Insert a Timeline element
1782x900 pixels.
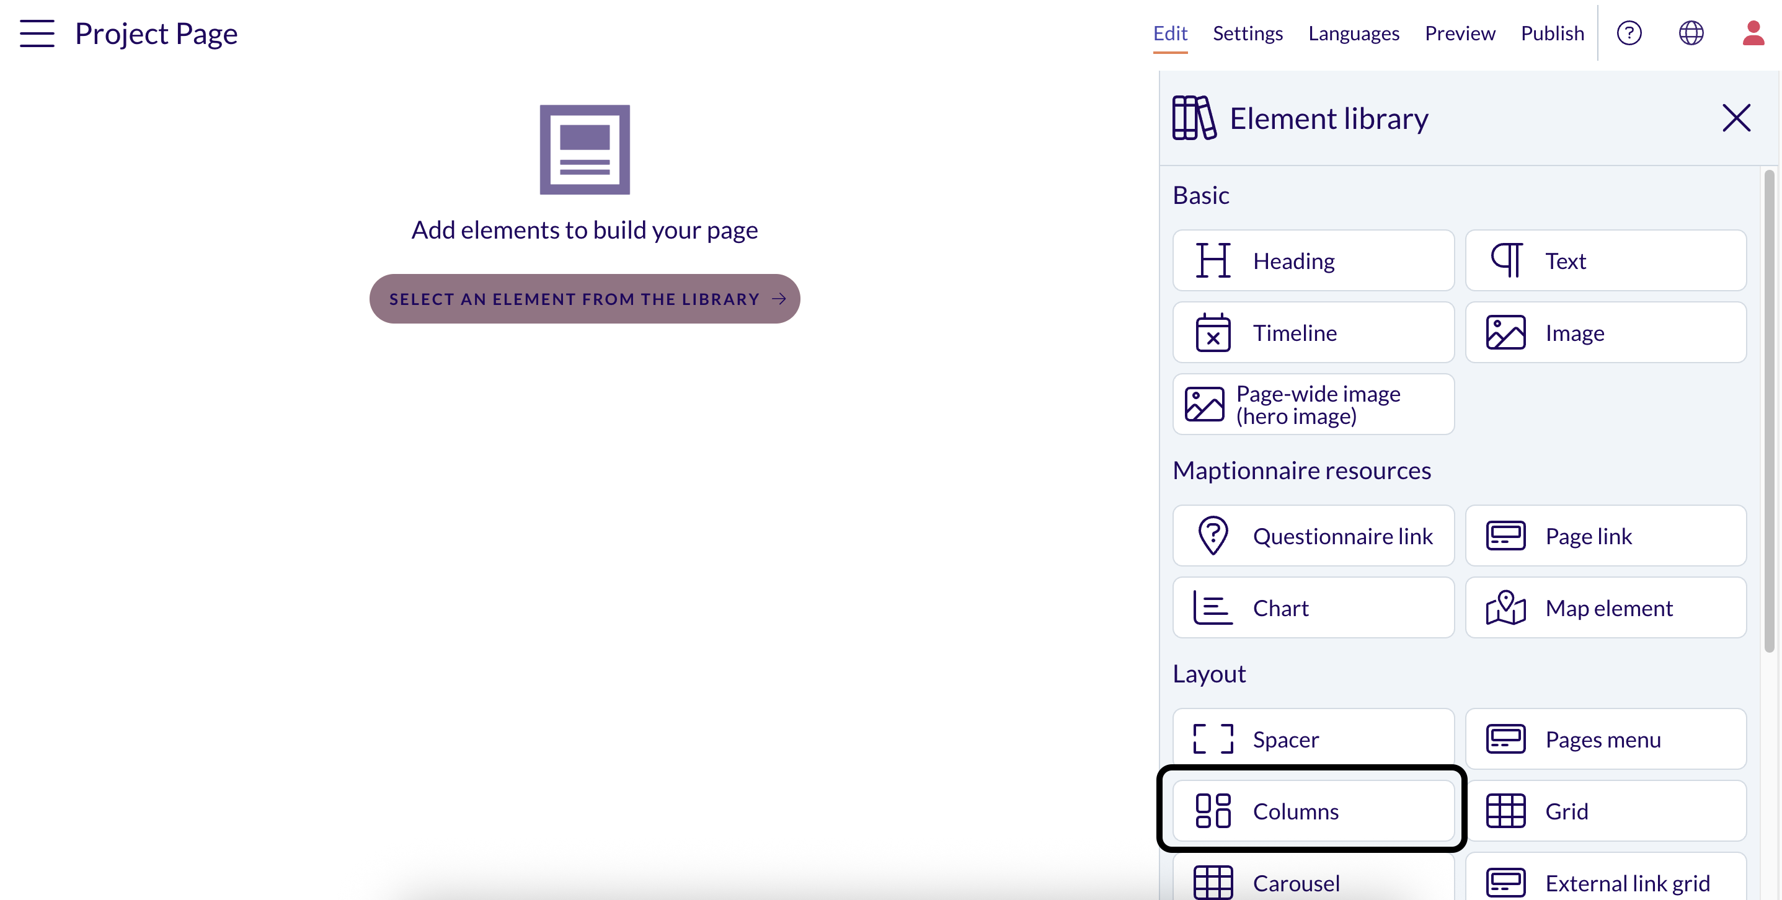pos(1313,333)
